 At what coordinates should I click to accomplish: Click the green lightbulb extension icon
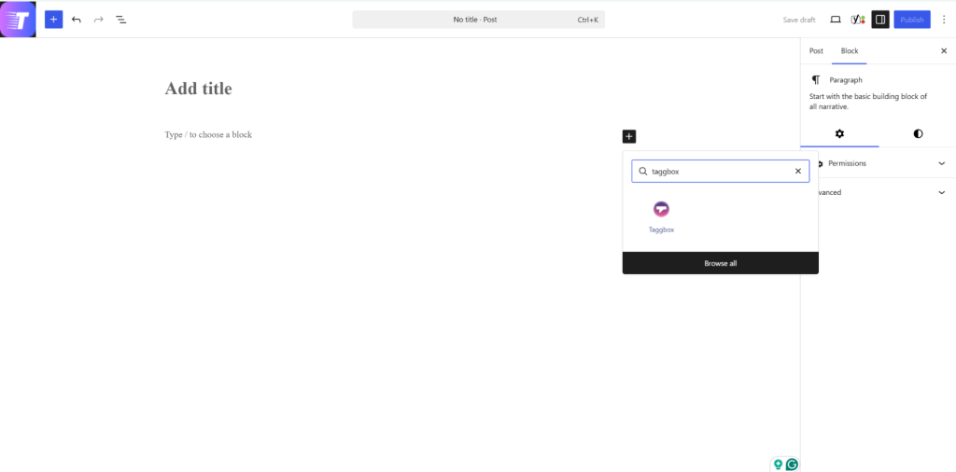(778, 465)
